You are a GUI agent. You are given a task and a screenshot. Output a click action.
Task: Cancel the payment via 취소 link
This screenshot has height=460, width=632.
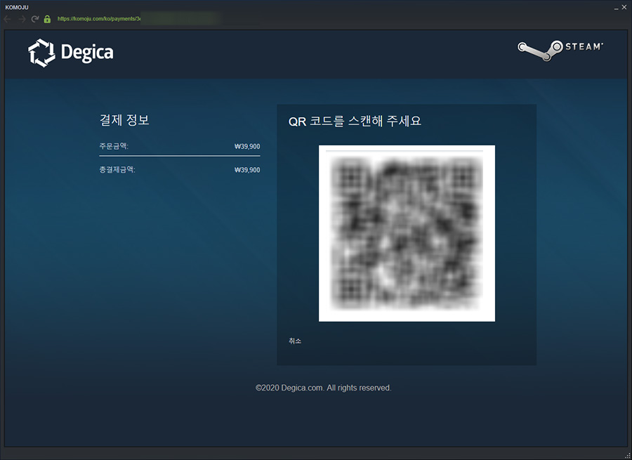click(295, 341)
